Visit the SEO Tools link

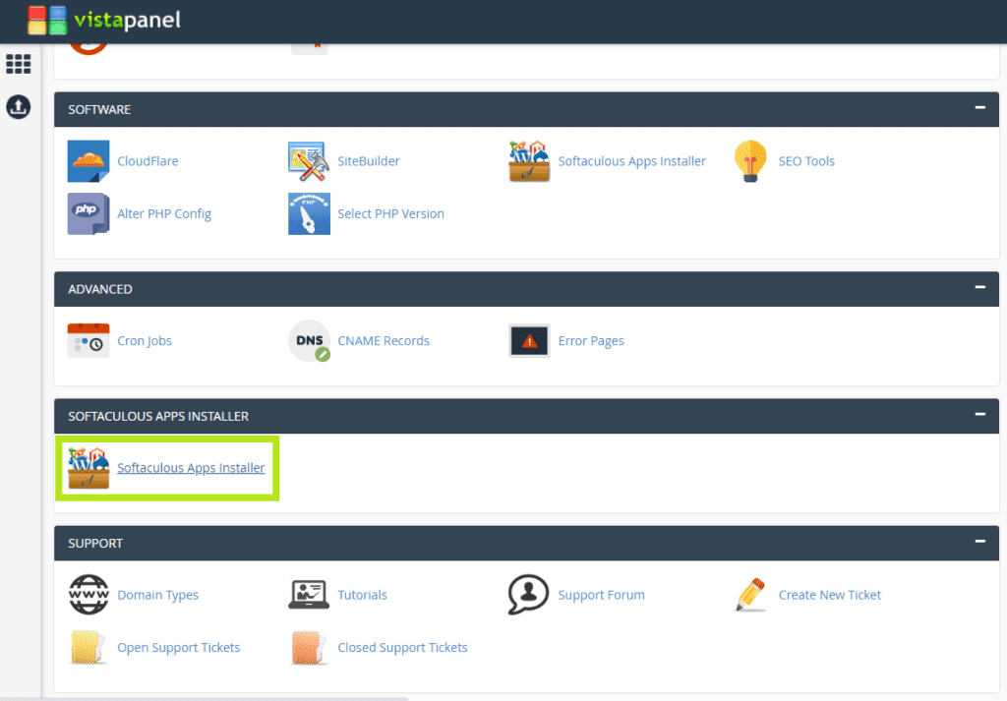click(x=806, y=161)
